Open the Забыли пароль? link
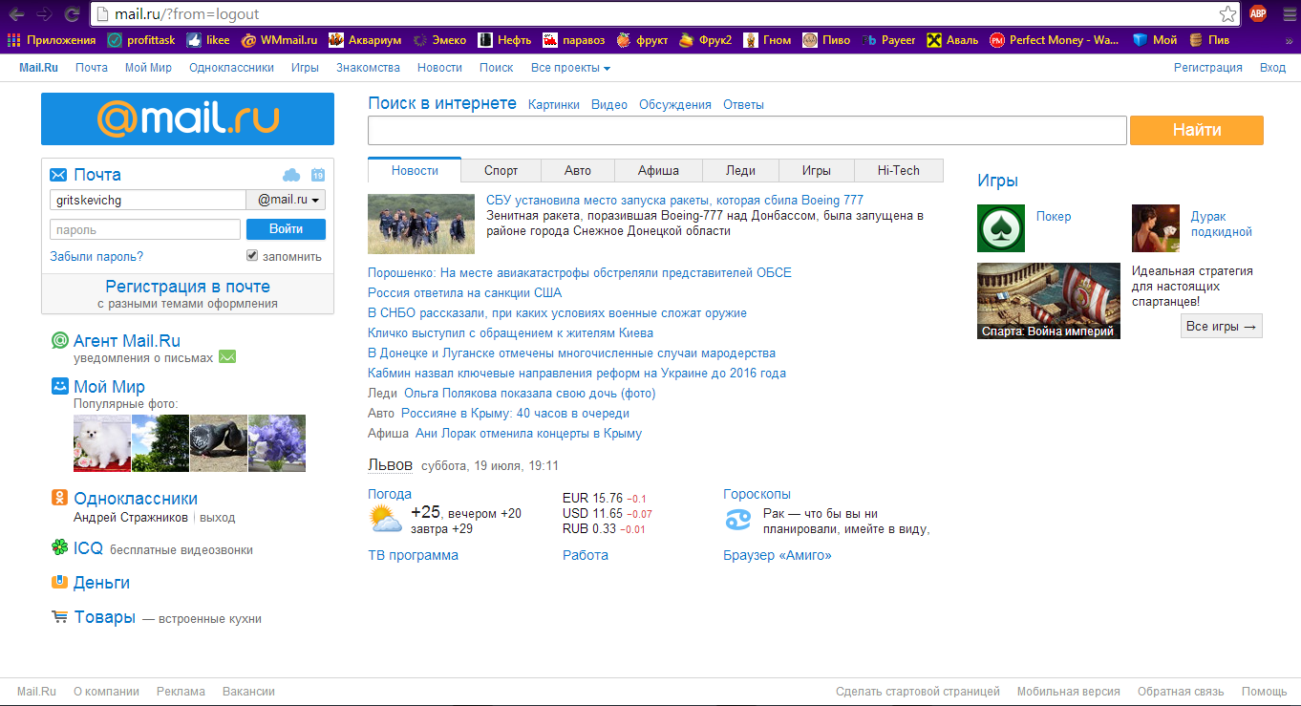 (96, 256)
